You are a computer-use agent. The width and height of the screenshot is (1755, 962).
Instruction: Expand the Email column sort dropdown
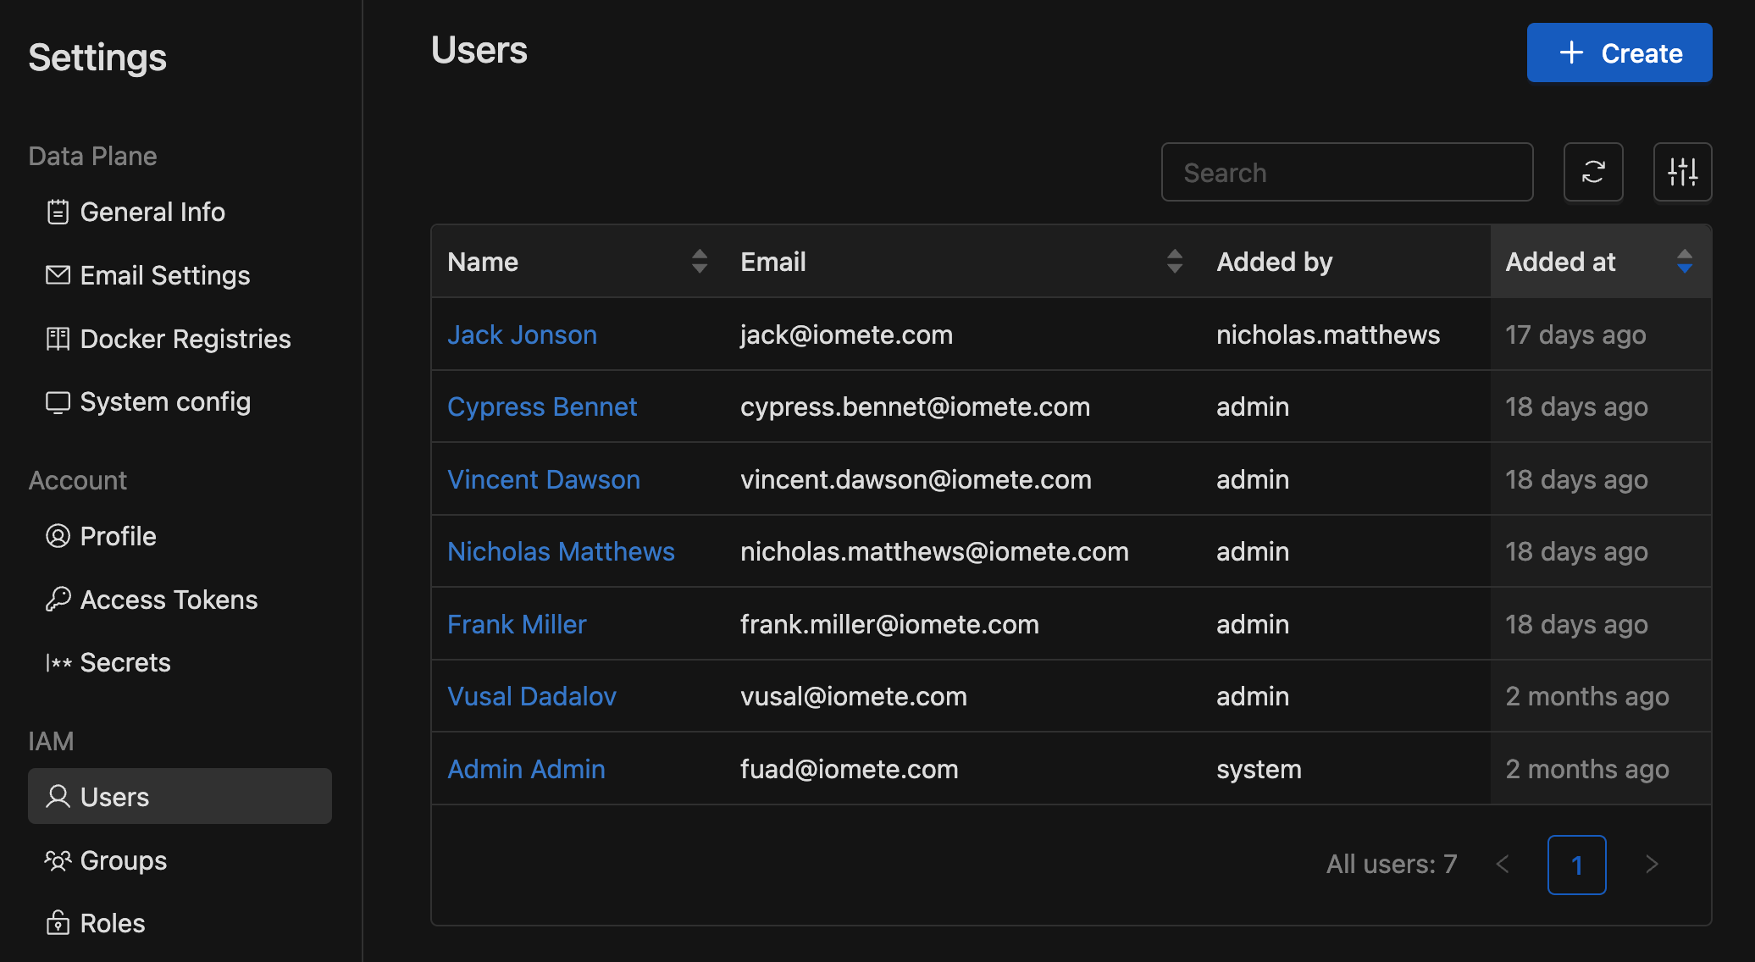pos(1172,261)
